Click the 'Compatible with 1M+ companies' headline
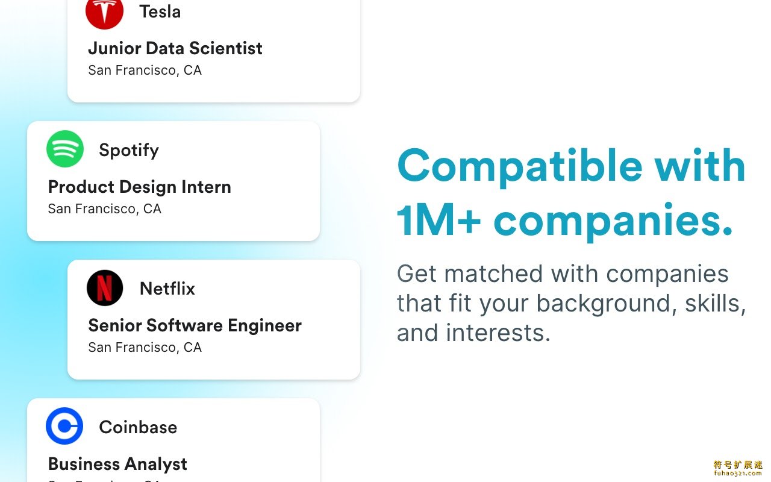This screenshot has width=771, height=482. (x=571, y=193)
